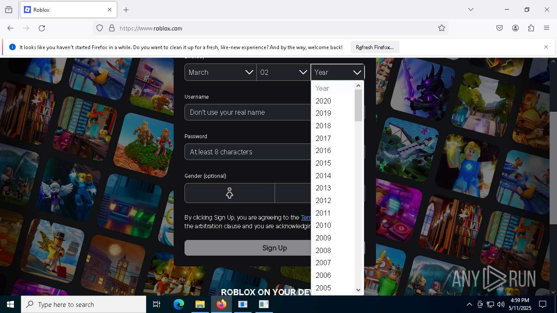Click the Refresh Firefox button
The height and width of the screenshot is (313, 557).
pos(375,47)
